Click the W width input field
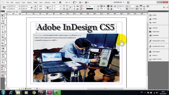 (26, 6)
